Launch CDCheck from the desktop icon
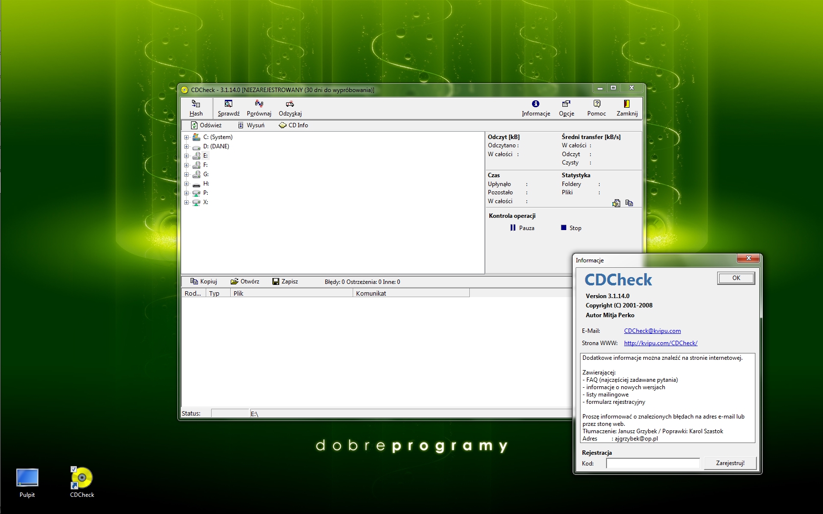Image resolution: width=823 pixels, height=514 pixels. [x=81, y=477]
